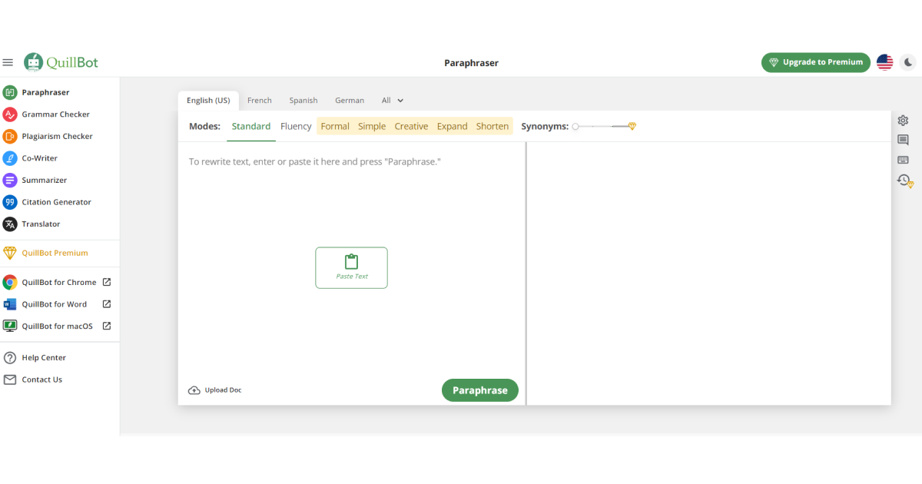Click the premium diamond end of the Synonyms slider
Image resolution: width=922 pixels, height=484 pixels.
point(632,127)
